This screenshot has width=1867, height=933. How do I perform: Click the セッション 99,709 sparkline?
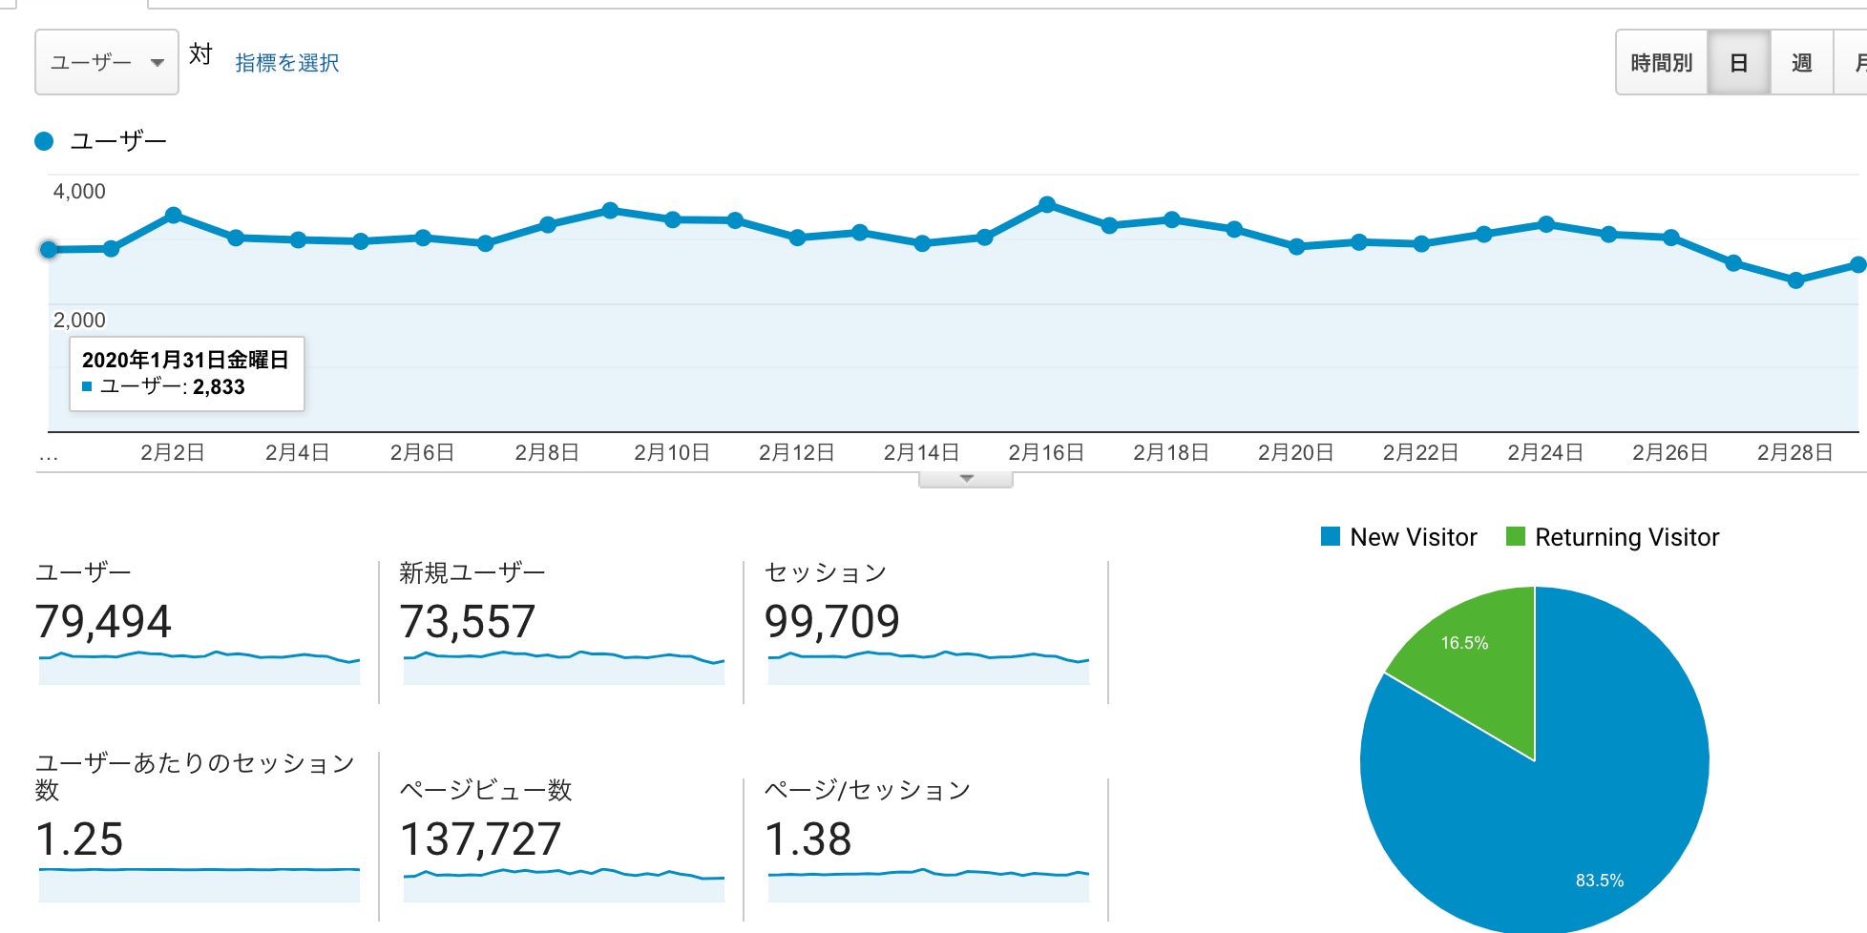click(928, 668)
